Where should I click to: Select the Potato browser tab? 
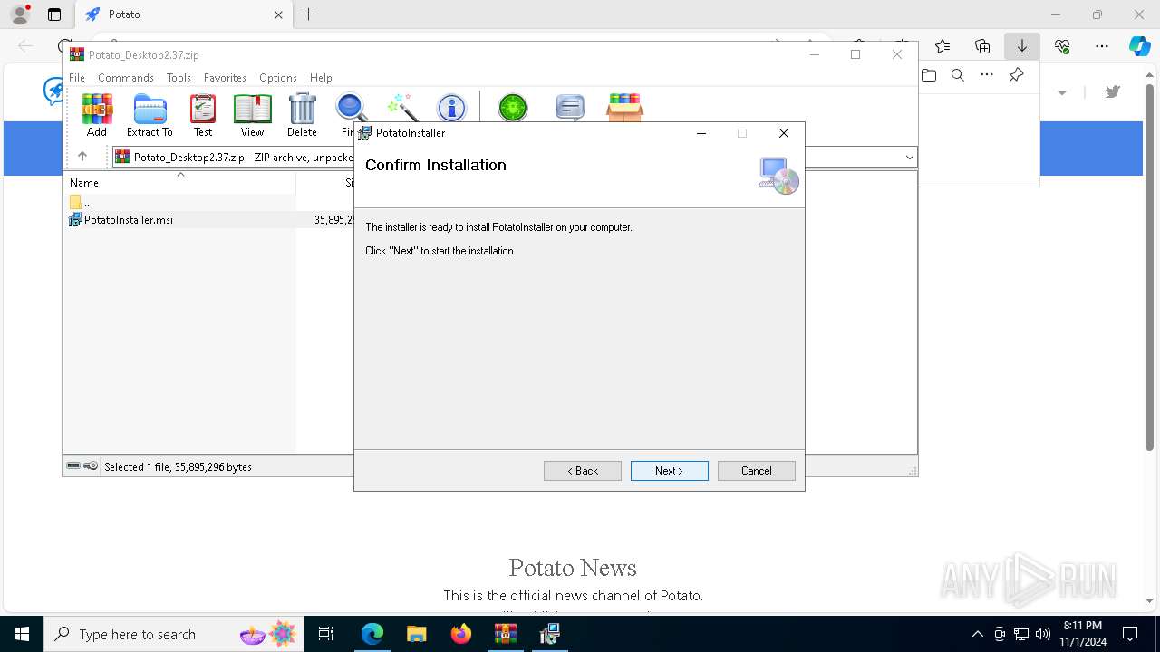185,14
